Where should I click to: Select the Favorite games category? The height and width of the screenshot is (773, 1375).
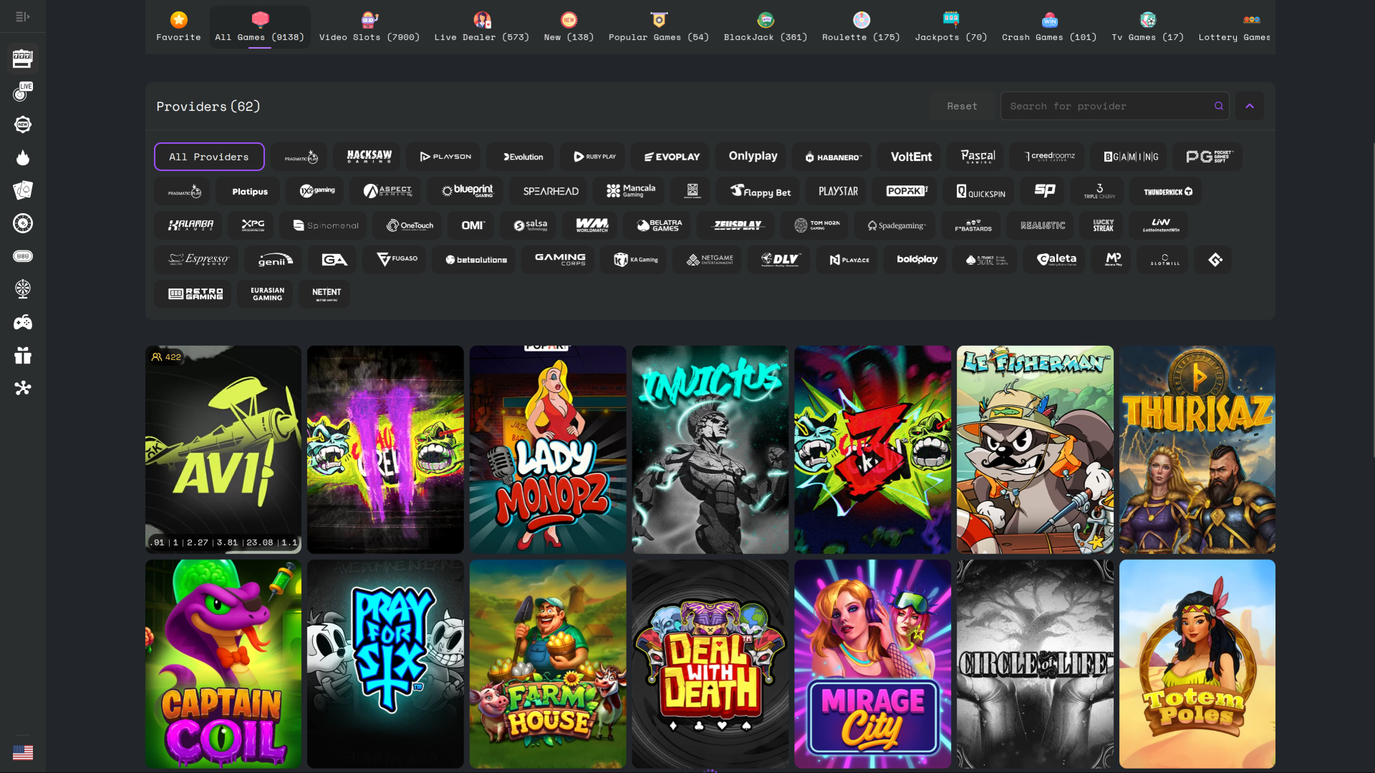pos(178,27)
